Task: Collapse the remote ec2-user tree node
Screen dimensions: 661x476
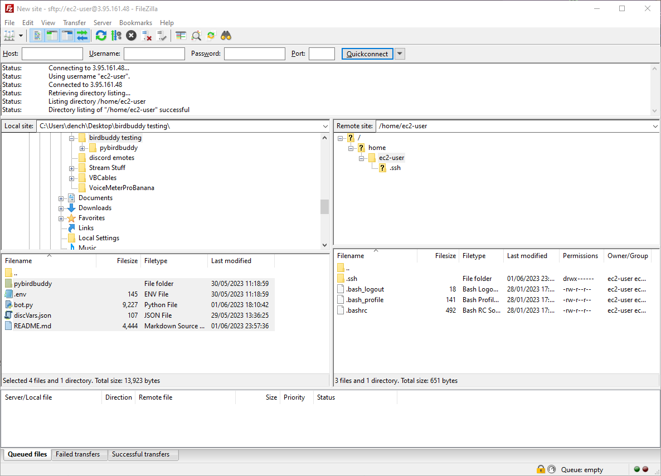Action: [x=361, y=158]
